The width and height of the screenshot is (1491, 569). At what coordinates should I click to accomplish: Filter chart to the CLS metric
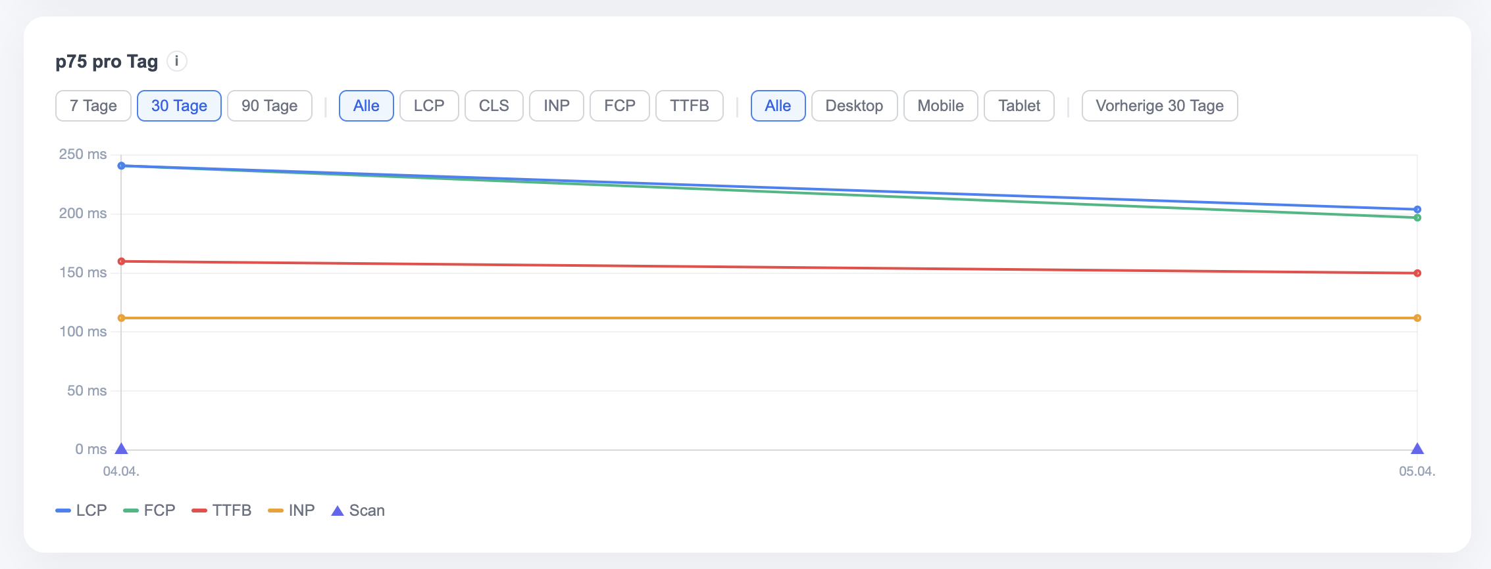pos(494,106)
